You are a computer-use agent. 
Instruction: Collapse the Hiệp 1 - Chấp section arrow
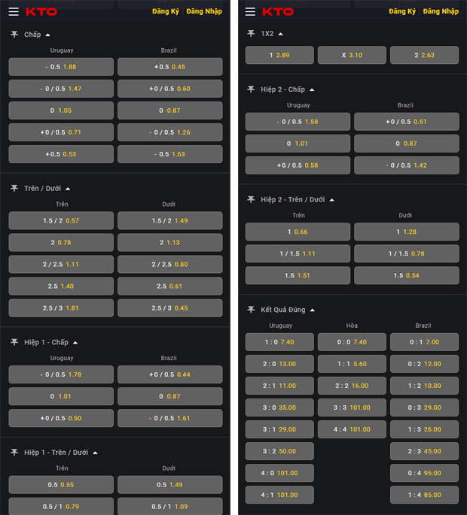75,342
